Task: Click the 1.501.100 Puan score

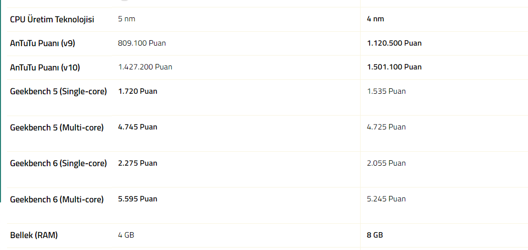Action: click(394, 67)
